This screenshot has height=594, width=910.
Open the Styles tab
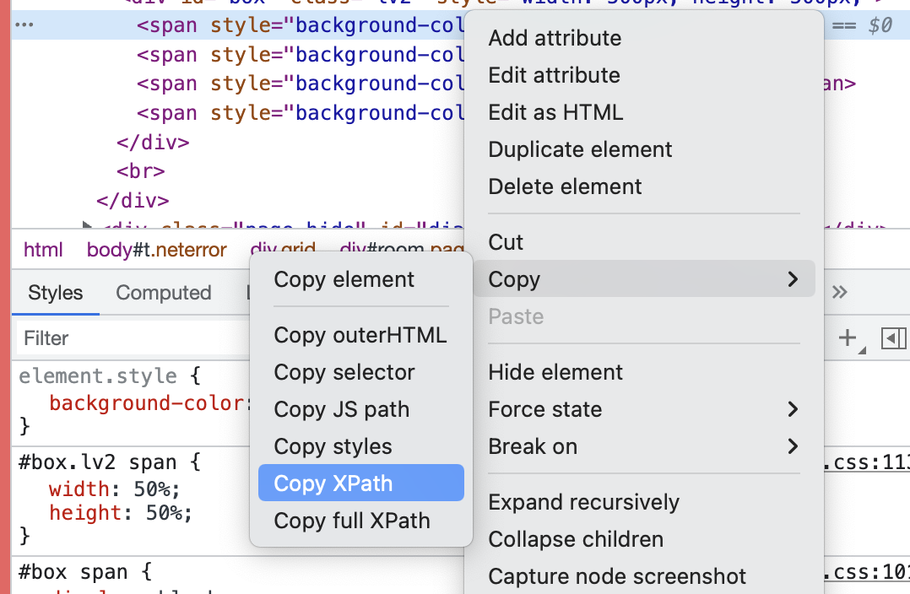pyautogui.click(x=56, y=293)
